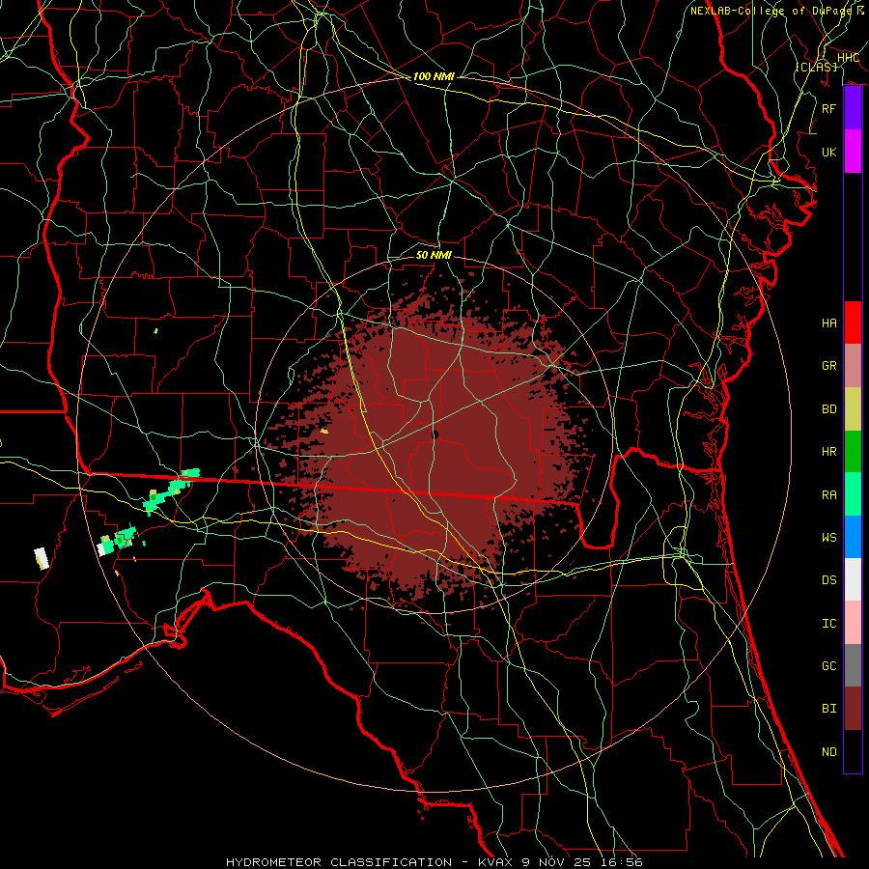Click the "50 NMI" range ring label
Screen dimensions: 869x869
(434, 255)
